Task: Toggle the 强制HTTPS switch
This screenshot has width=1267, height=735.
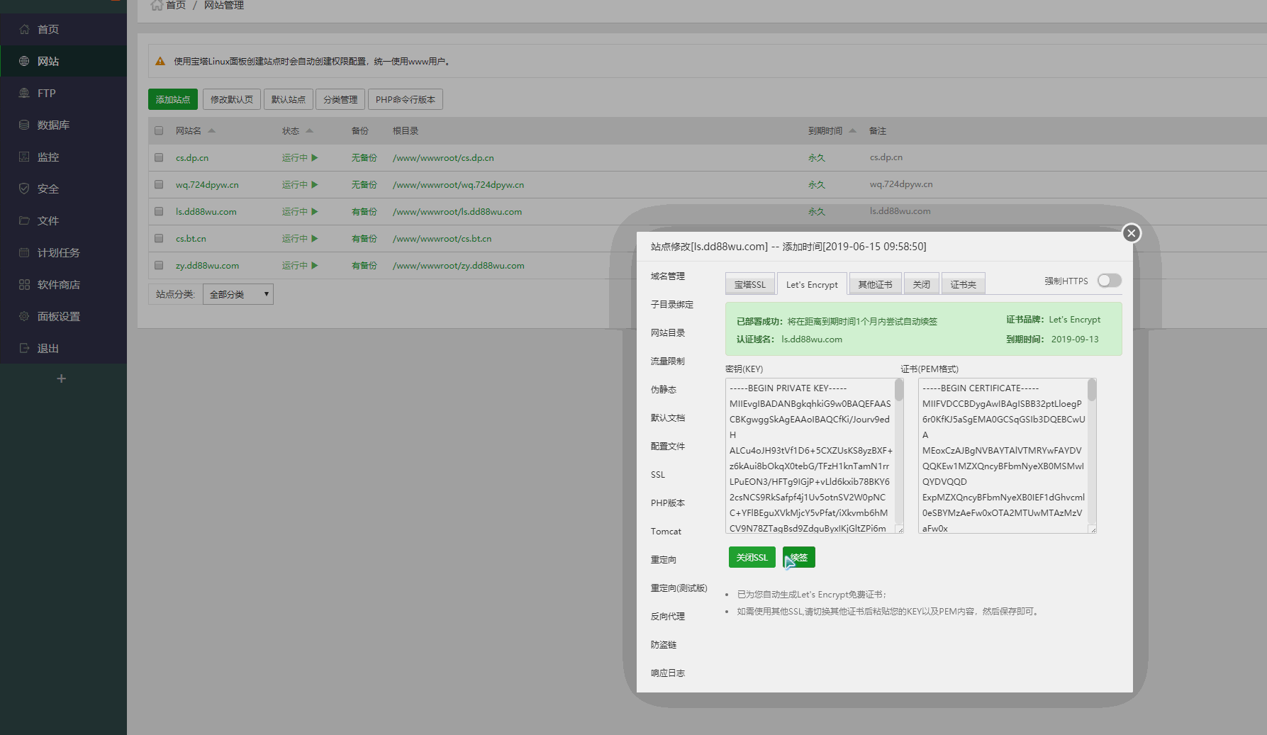Action: (x=1109, y=281)
